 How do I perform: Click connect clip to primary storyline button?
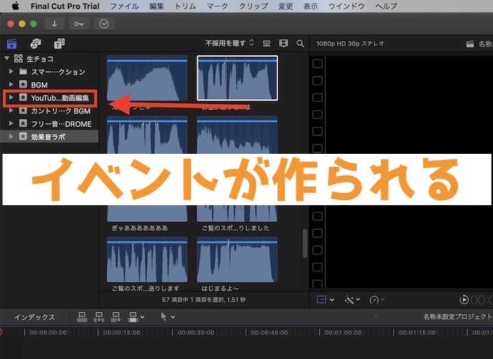coord(82,317)
